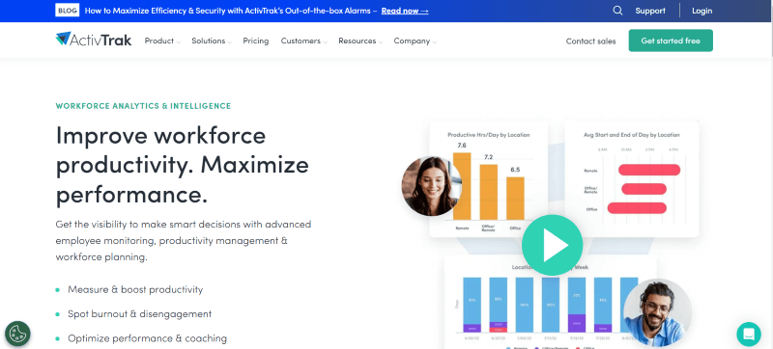773x349 pixels.
Task: Expand the Customers menu
Action: [303, 41]
